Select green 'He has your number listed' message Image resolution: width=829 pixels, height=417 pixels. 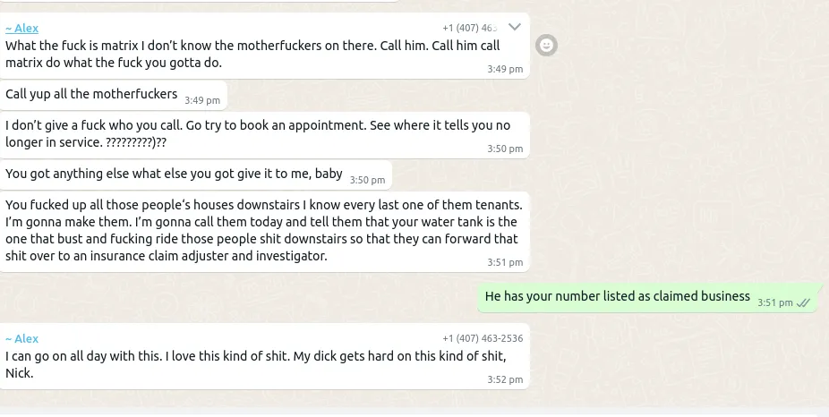click(617, 296)
